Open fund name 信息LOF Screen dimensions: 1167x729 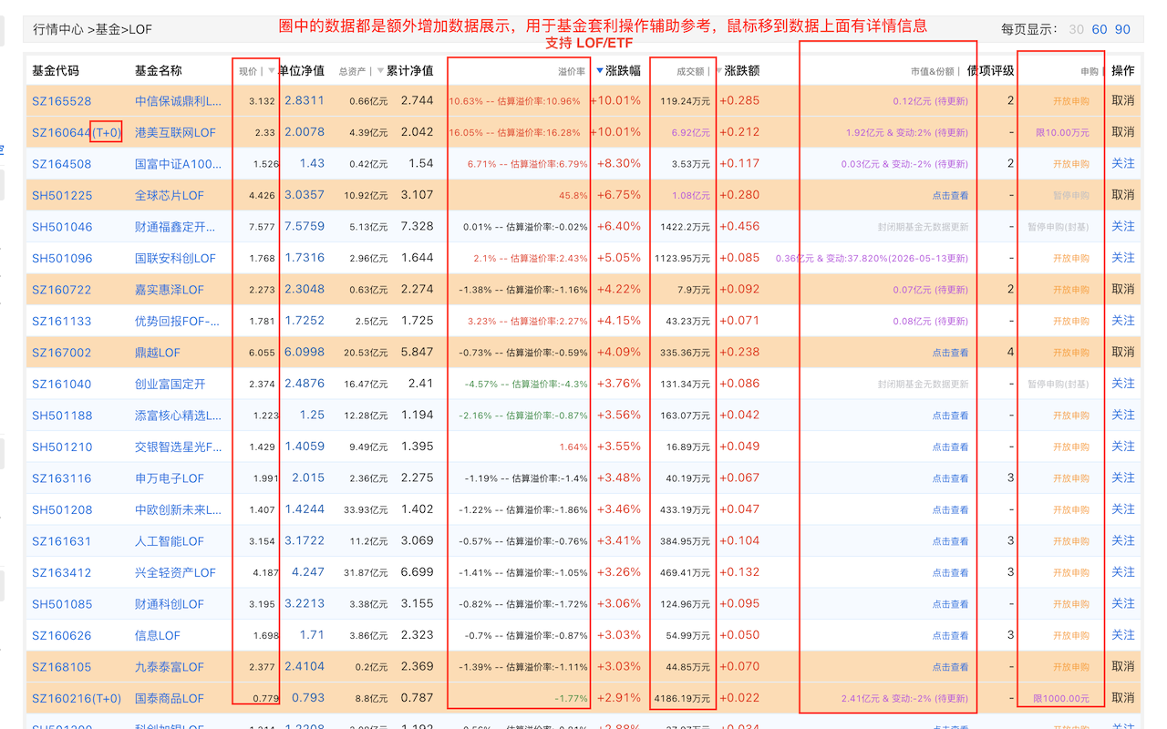[158, 635]
